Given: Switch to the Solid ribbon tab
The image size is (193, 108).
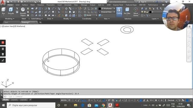Looking at the screenshot, I should tap(17, 5).
